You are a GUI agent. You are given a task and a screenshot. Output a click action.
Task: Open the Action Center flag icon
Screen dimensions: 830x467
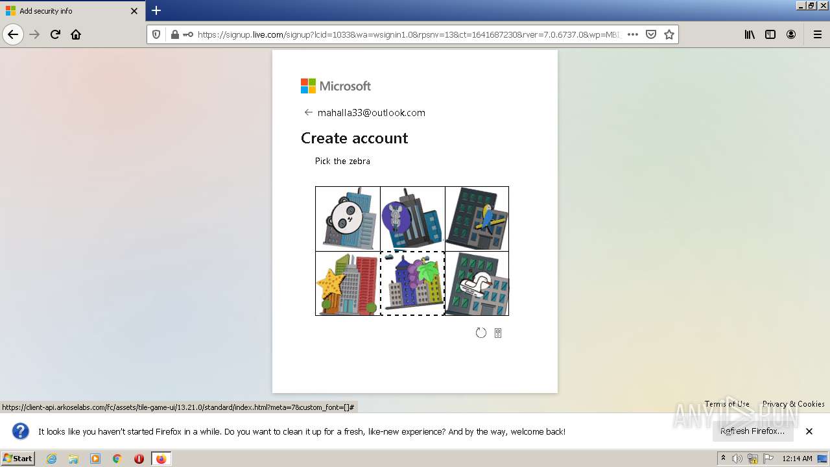768,459
